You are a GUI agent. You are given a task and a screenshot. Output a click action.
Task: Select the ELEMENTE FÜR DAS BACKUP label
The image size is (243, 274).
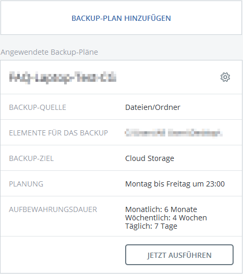click(x=58, y=133)
